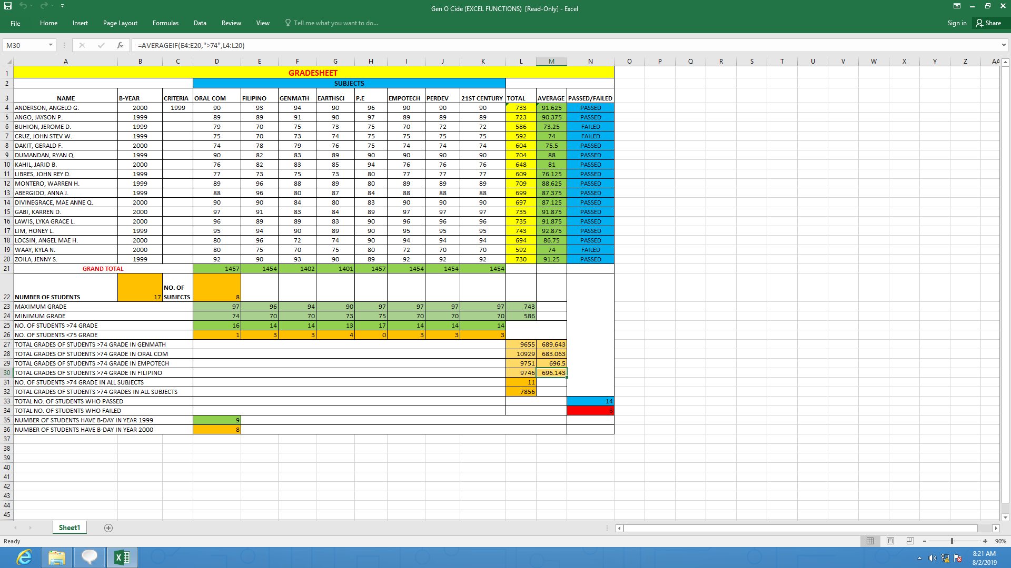Expand the Name Box dropdown
This screenshot has width=1011, height=568.
point(51,45)
